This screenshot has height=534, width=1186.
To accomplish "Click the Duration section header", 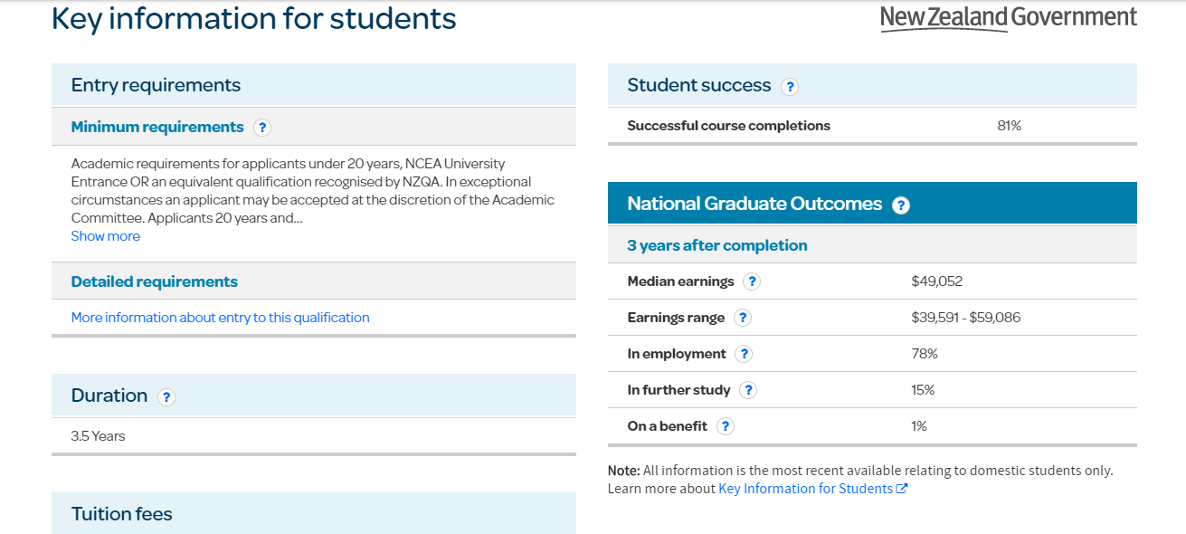I will [314, 396].
